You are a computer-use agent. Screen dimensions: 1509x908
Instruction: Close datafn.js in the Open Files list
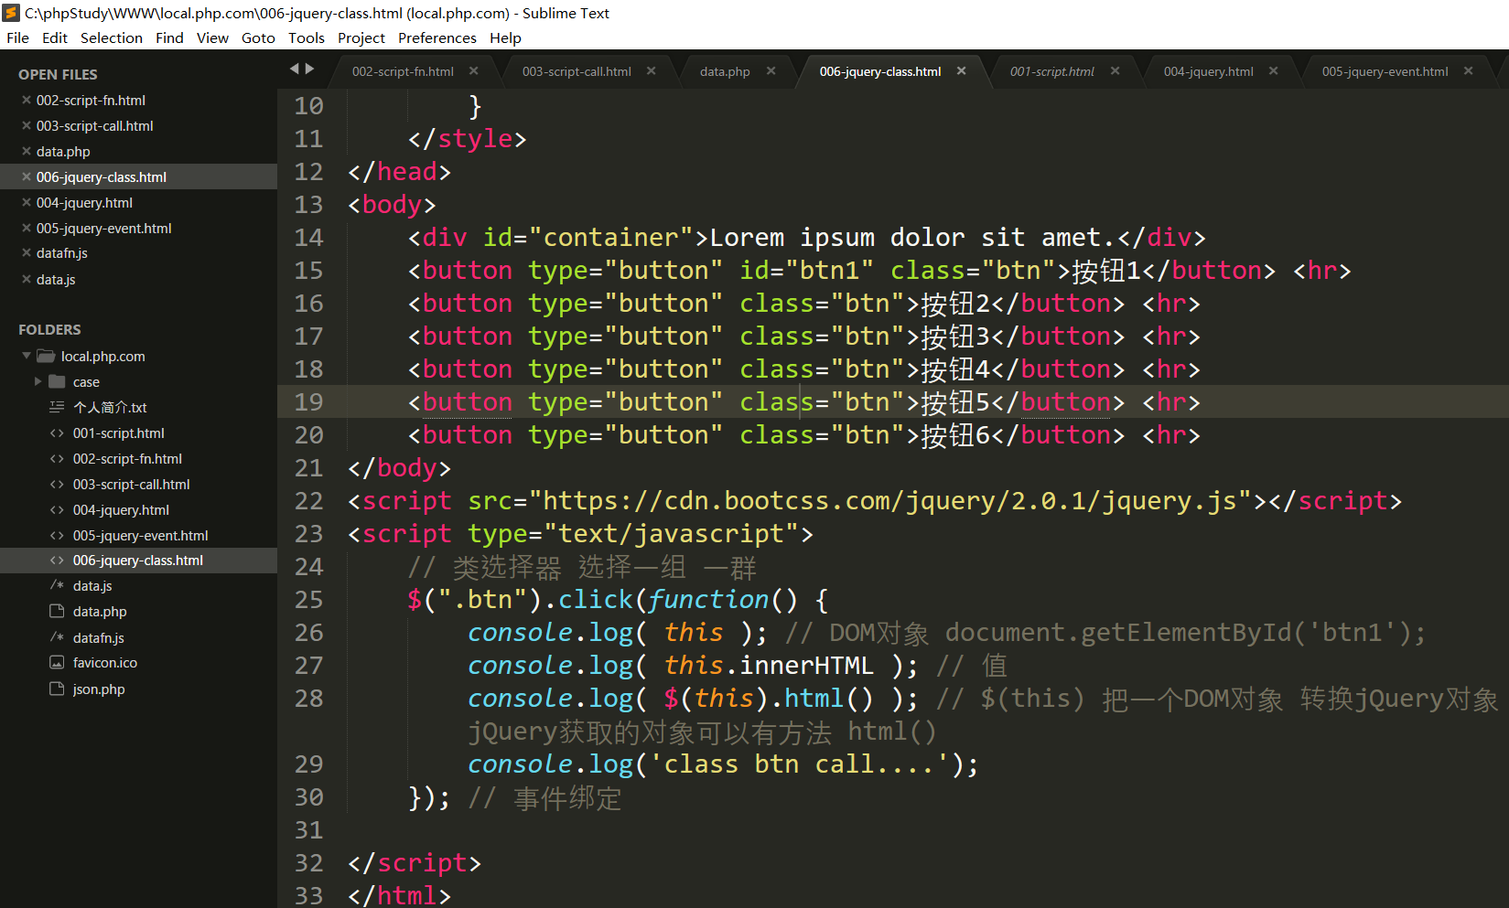tap(27, 253)
